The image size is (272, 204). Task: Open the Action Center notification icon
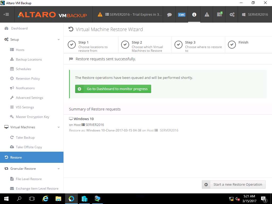coord(263,199)
